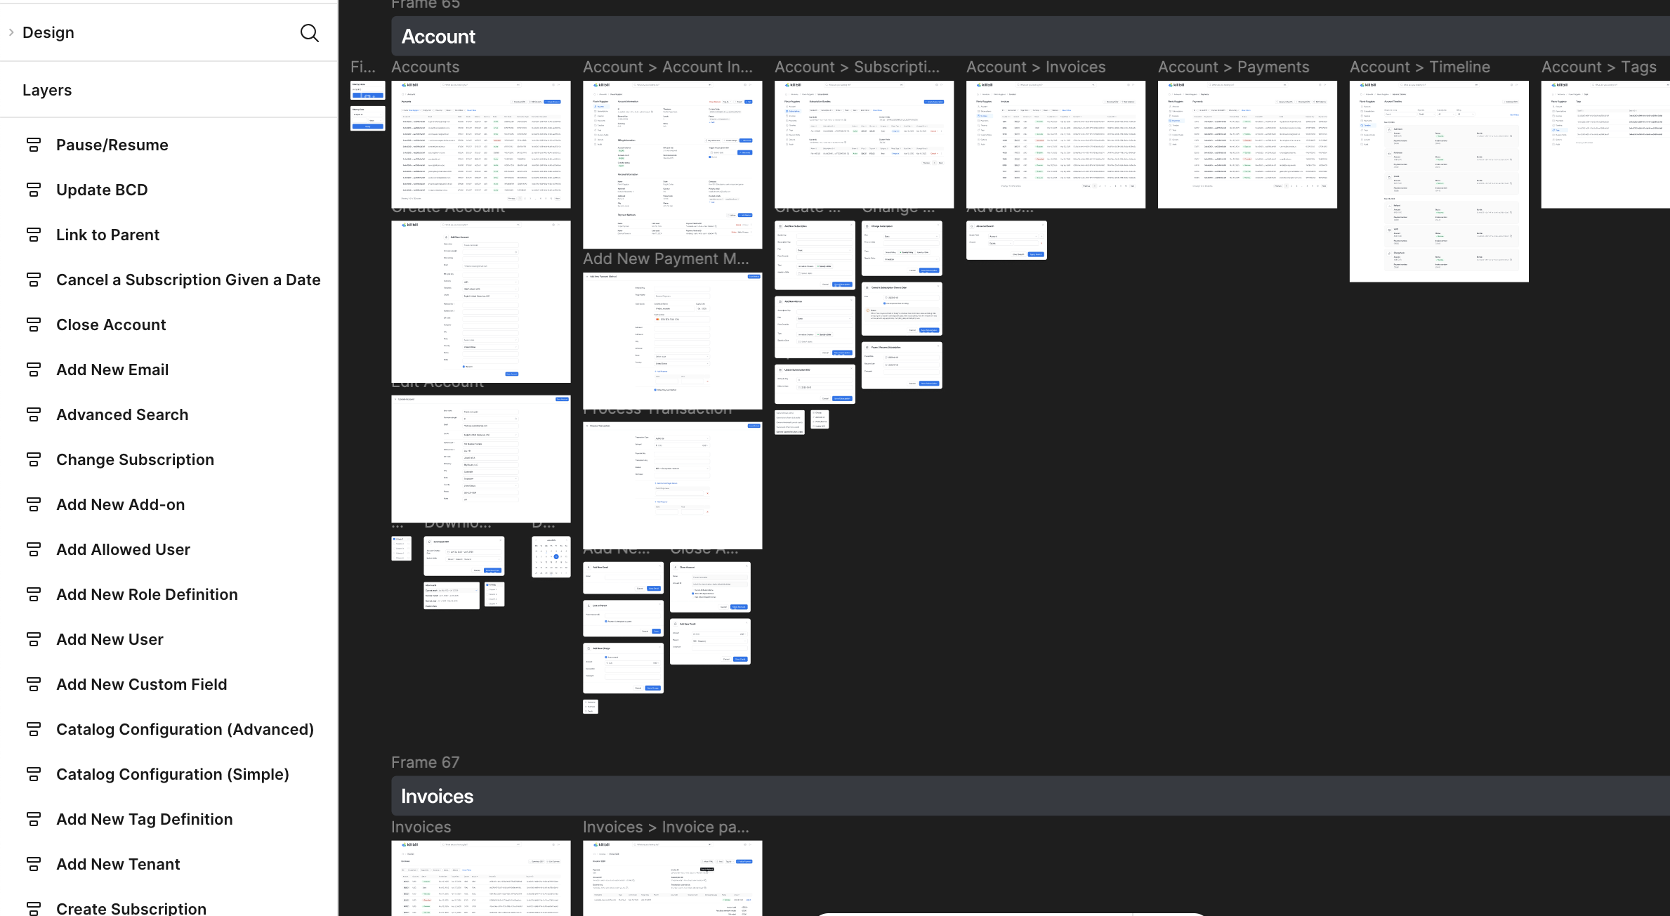Click the search magnifier icon
Image resolution: width=1670 pixels, height=916 pixels.
coord(309,33)
